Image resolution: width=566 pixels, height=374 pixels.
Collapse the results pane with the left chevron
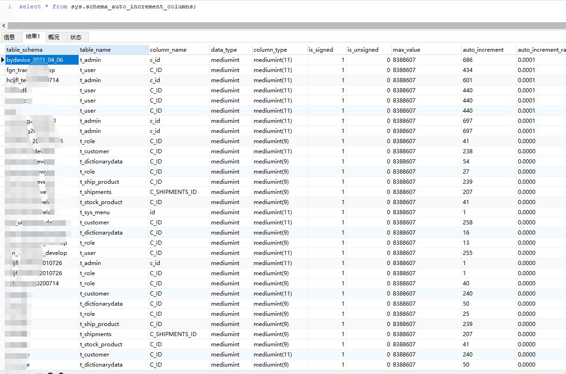[x=4, y=25]
